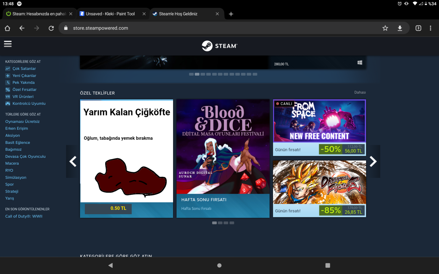Close the Steam'e Hoş Geldiniz tab
This screenshot has height=274, width=439.
[217, 14]
